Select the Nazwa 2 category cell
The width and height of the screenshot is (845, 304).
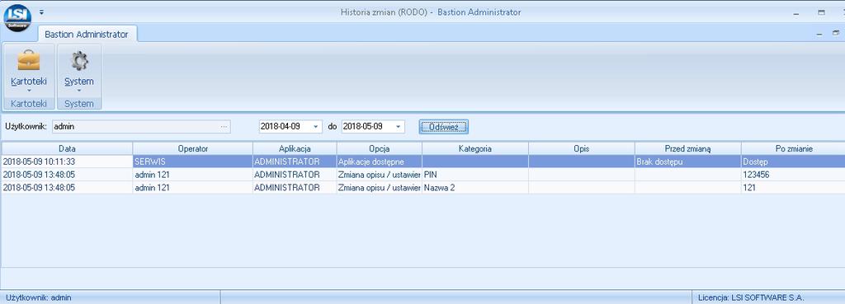pos(474,188)
